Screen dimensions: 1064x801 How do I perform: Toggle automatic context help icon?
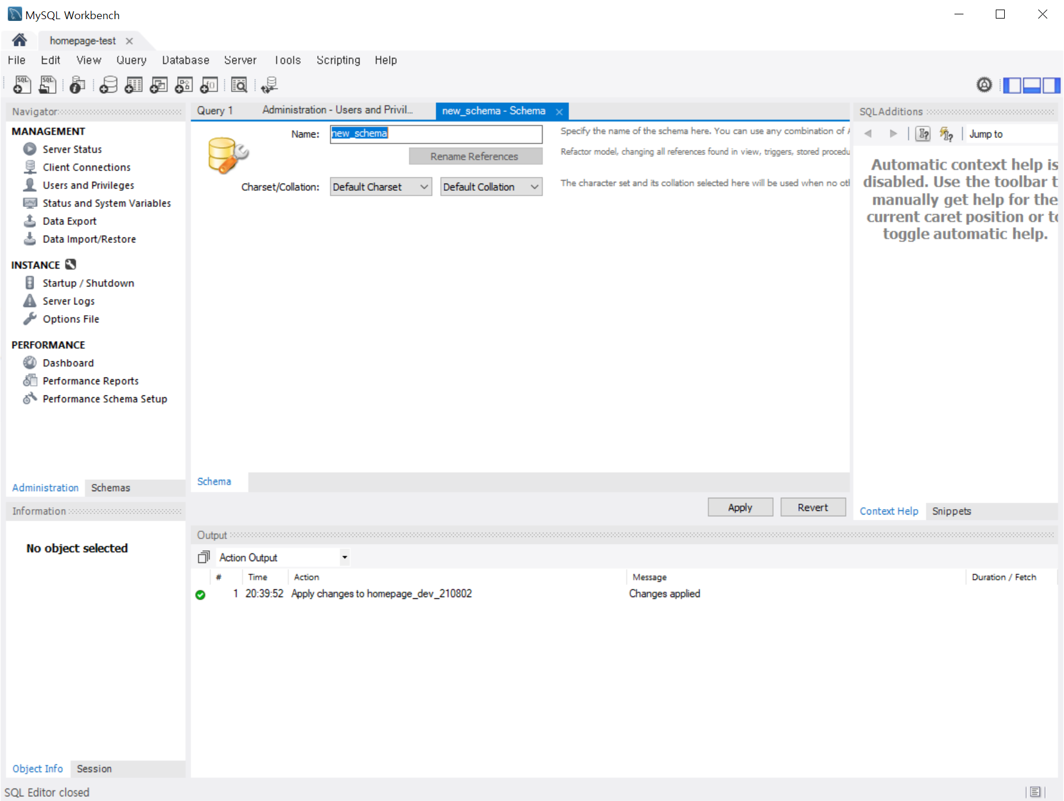click(946, 134)
